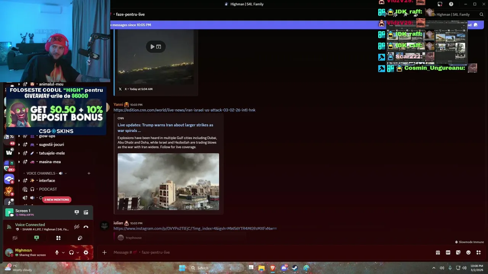Screen dimensions: 488x274
Task: Disconnect from voice with hang-up icon
Action: pyautogui.click(x=86, y=227)
